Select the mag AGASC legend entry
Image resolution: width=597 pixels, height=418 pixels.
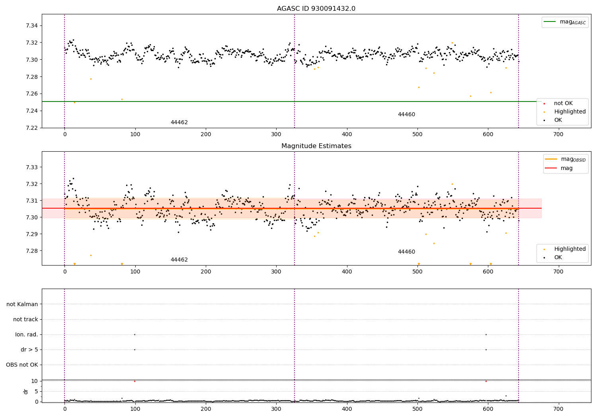565,22
